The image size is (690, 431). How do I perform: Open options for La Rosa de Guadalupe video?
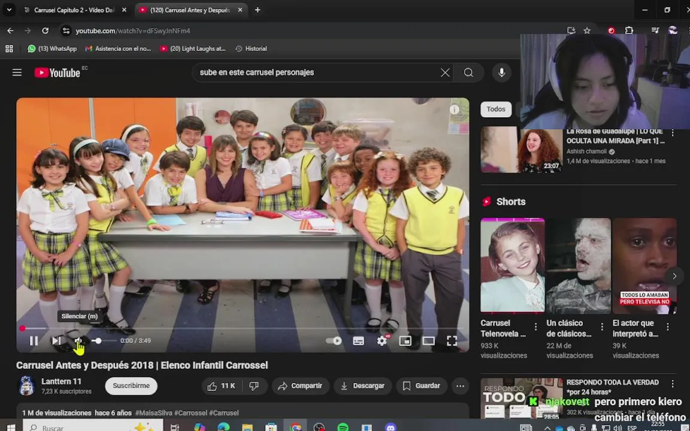[x=673, y=132]
